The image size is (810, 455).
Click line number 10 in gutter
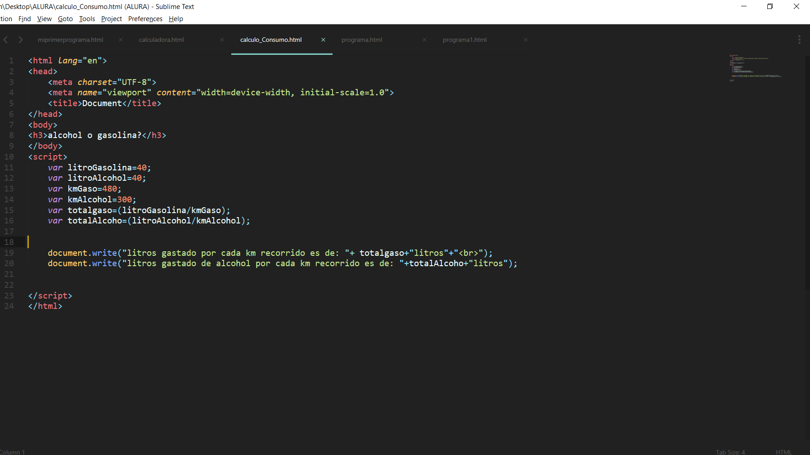[9, 157]
